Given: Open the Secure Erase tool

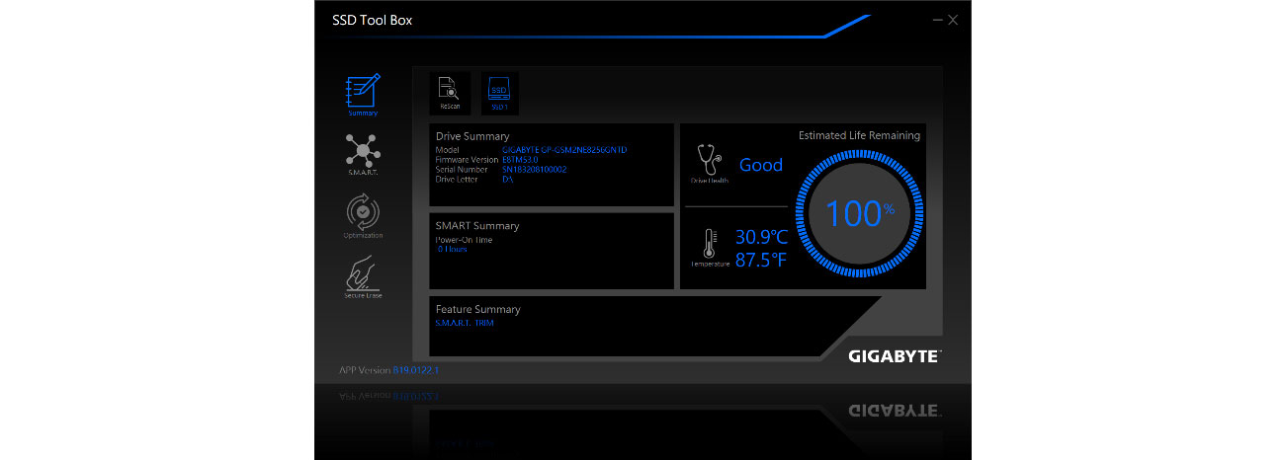Looking at the screenshot, I should coord(363,277).
